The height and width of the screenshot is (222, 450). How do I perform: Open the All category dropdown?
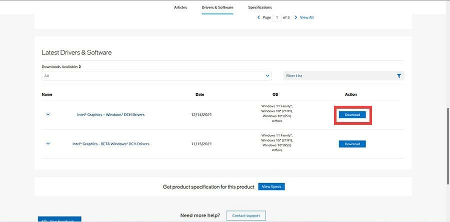coord(156,76)
